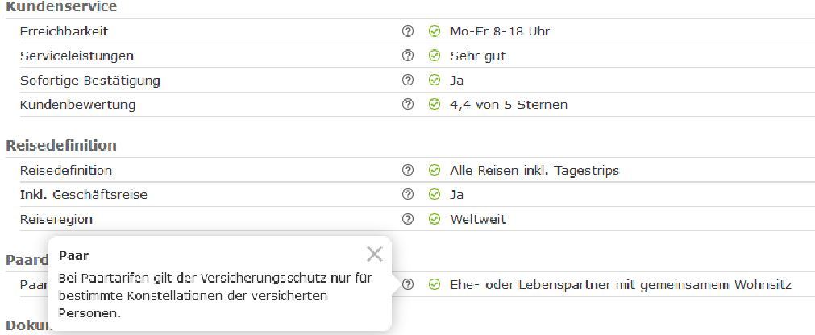The image size is (815, 335).
Task: Open help for Inkl. Geschäftsreise
Action: click(x=407, y=194)
